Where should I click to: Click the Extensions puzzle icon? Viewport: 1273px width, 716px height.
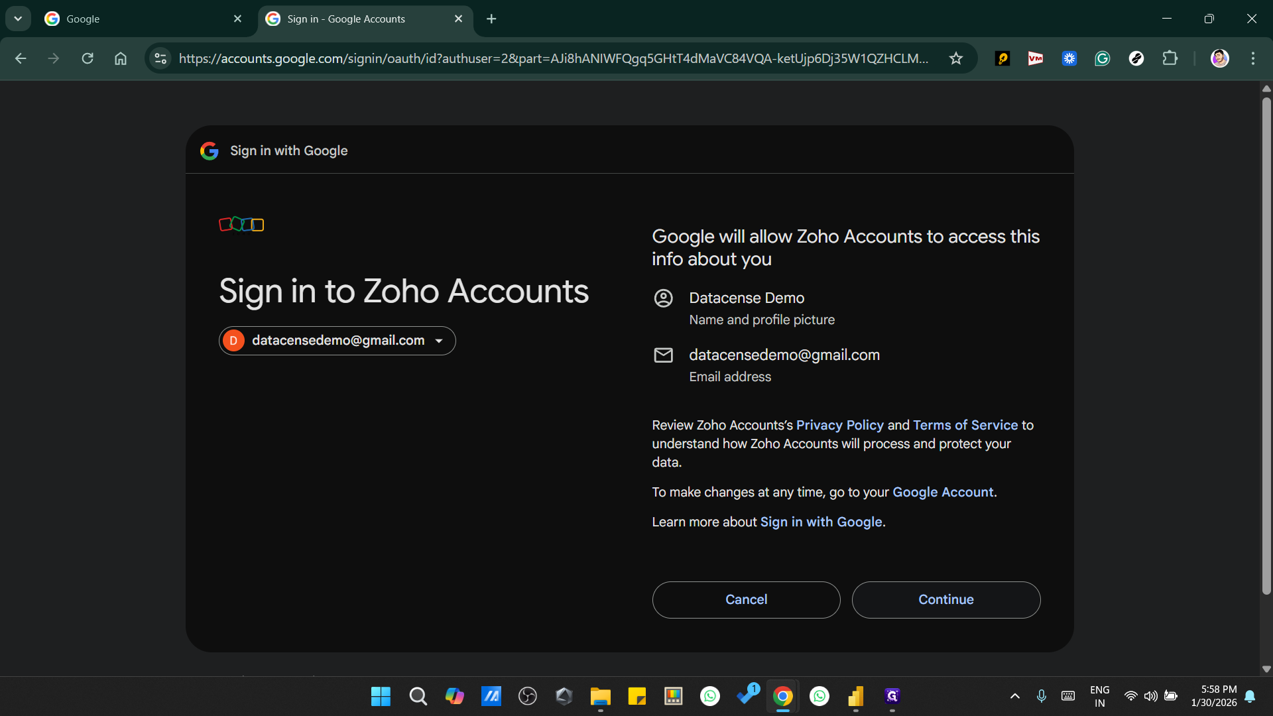1170,58
